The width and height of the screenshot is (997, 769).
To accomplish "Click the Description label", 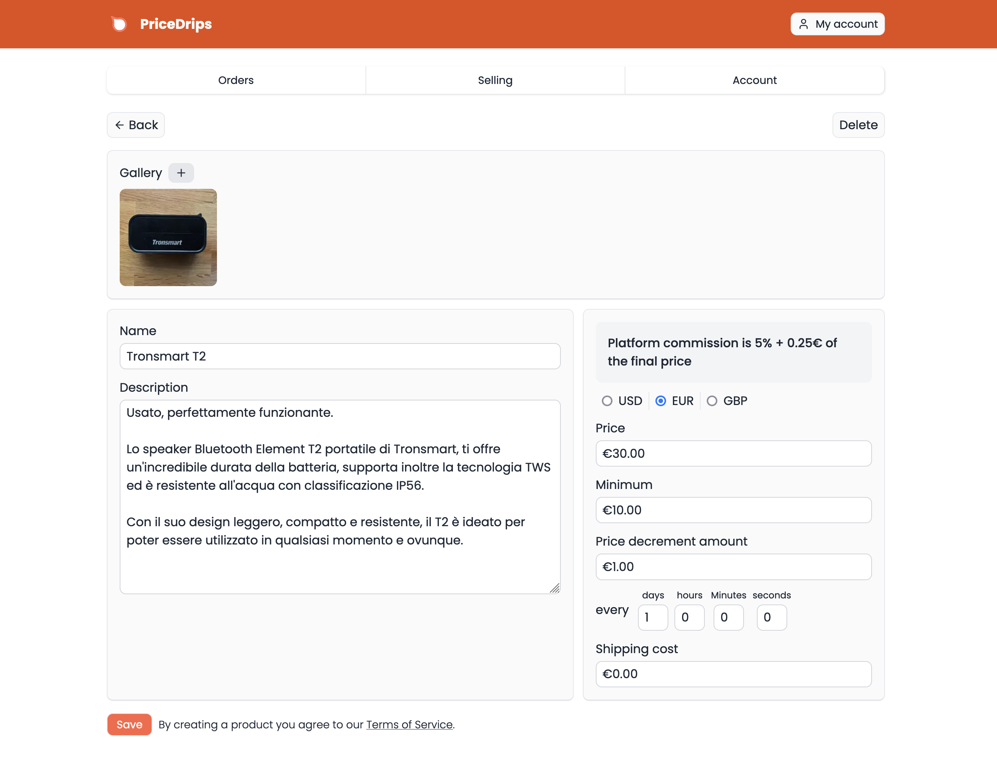I will coord(154,388).
